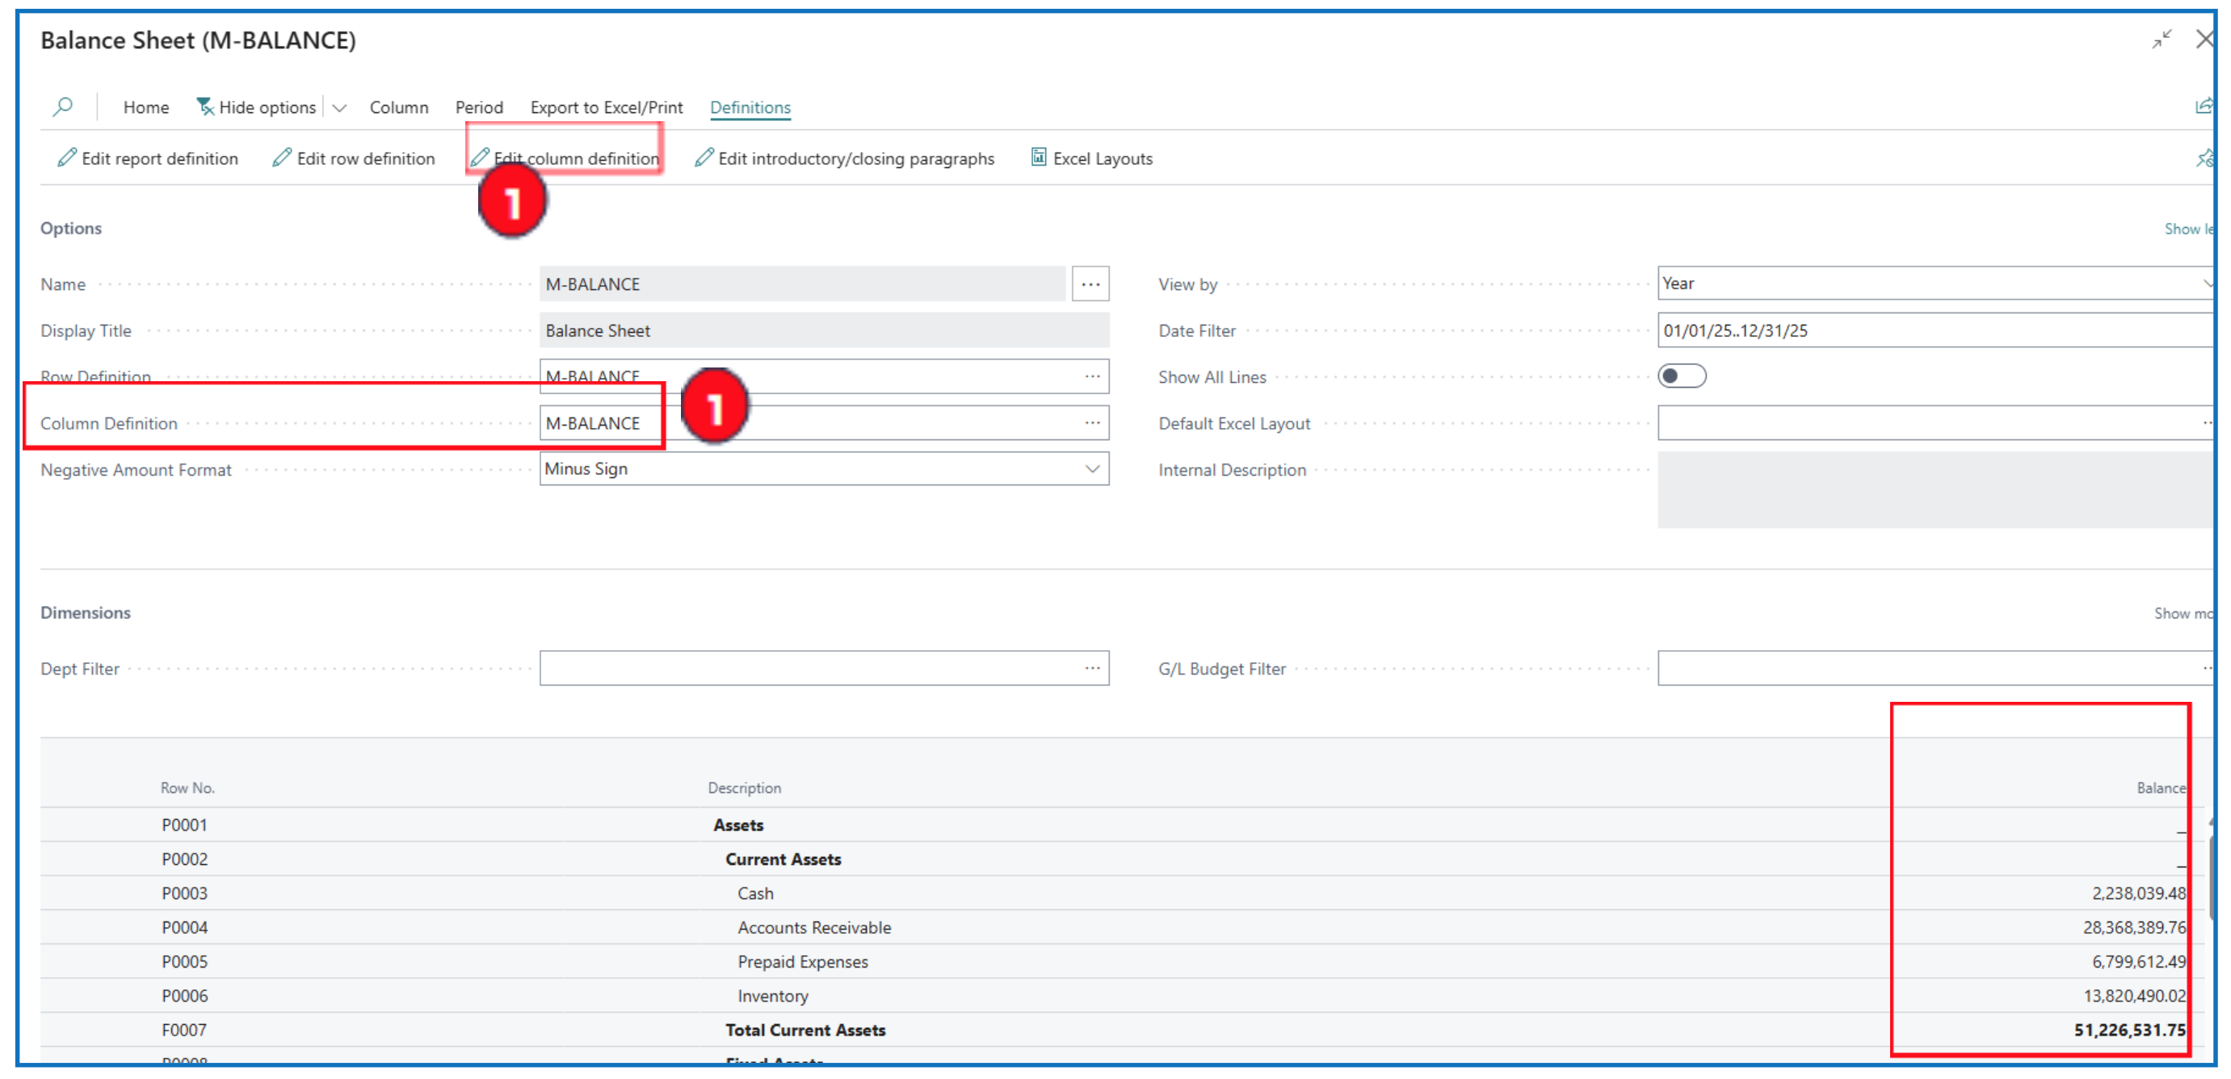
Task: Click the Hide options filter icon
Action: pos(205,107)
